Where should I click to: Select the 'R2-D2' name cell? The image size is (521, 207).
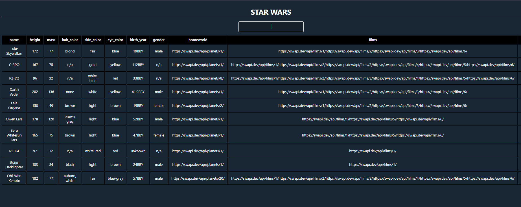pyautogui.click(x=14, y=78)
